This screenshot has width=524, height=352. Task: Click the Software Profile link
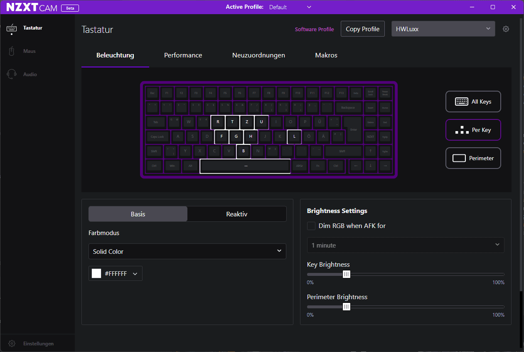314,29
